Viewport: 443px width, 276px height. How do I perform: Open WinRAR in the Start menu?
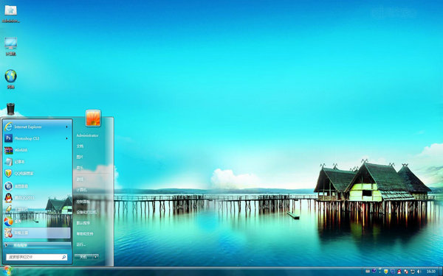[38, 150]
